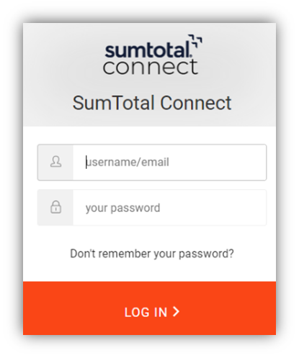Click the white "LOG IN" text label
Viewport: 299px width, 358px height.
(x=146, y=313)
